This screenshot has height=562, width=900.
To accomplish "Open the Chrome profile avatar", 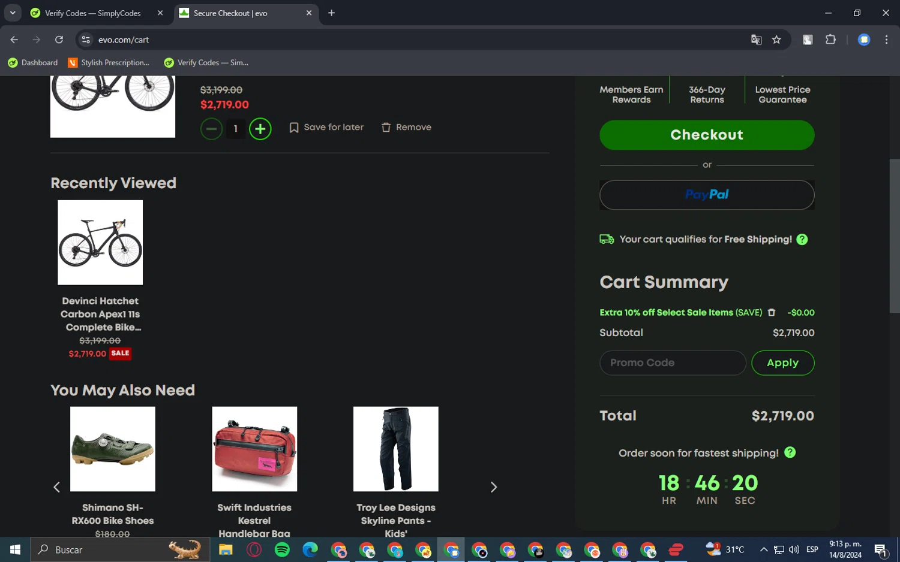I will (864, 40).
